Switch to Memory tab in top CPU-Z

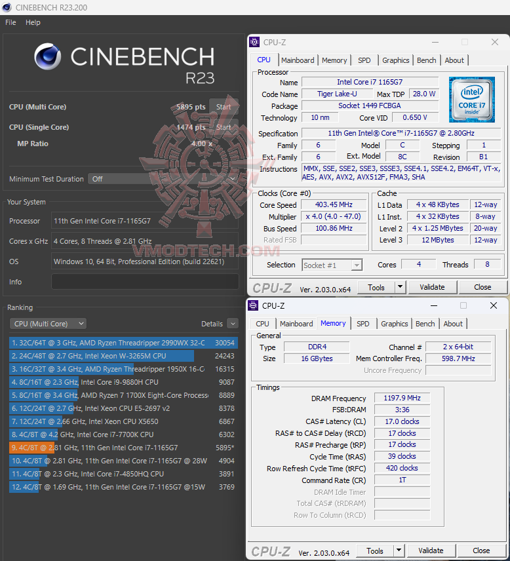[x=334, y=60]
